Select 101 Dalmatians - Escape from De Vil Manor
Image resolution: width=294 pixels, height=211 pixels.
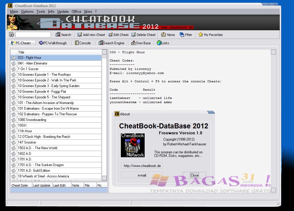pyautogui.click(x=56, y=108)
